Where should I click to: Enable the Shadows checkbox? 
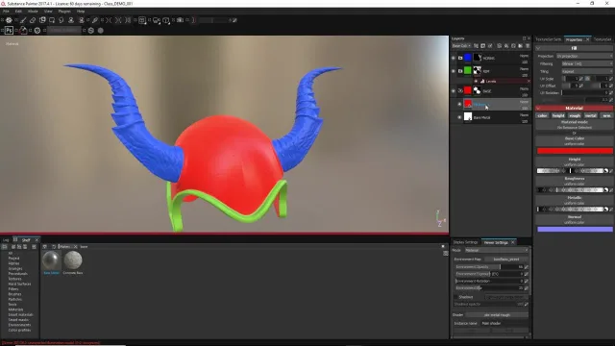455,297
